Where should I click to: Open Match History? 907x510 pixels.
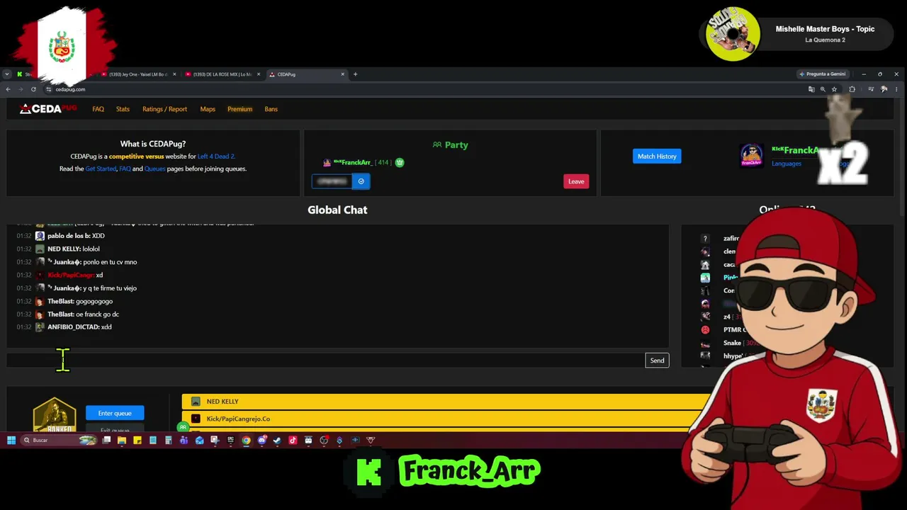coord(657,156)
